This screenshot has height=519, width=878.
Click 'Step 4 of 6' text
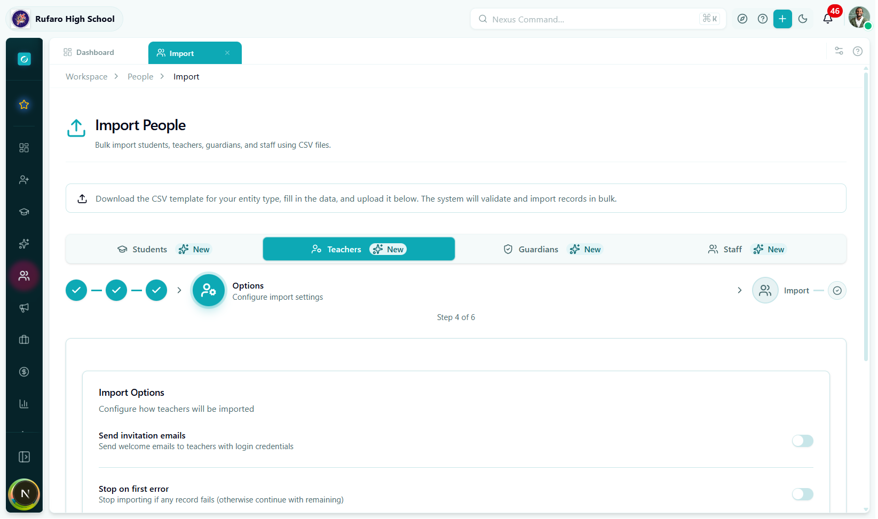pyautogui.click(x=456, y=317)
